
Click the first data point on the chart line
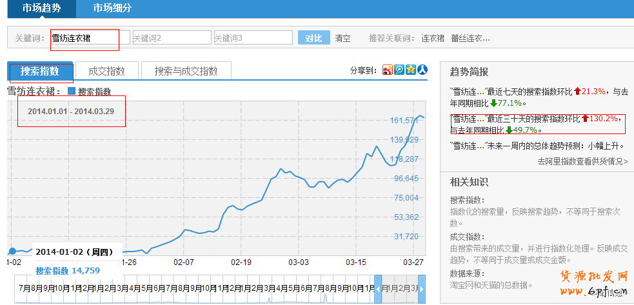[12, 251]
